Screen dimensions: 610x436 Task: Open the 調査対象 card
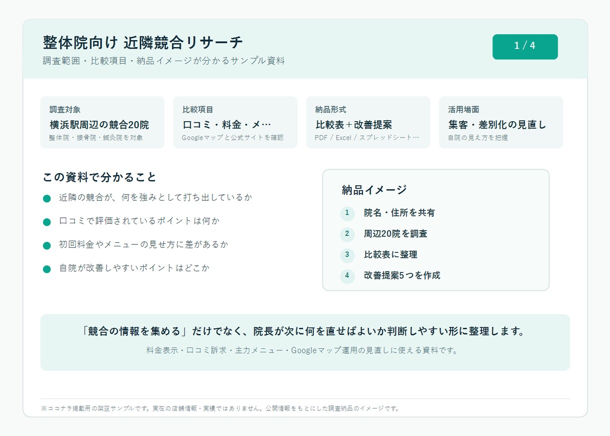pyautogui.click(x=102, y=122)
